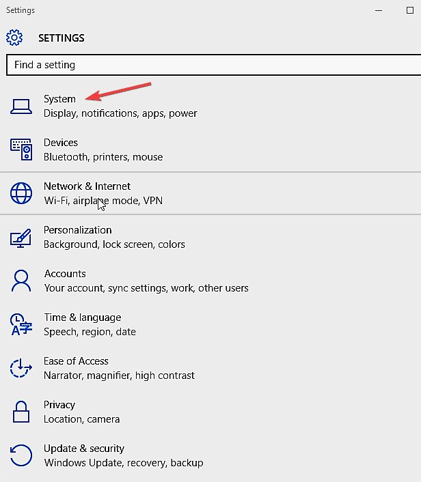Screen dimensions: 421x482
Task: Choose Time & language title text
Action: (x=83, y=317)
